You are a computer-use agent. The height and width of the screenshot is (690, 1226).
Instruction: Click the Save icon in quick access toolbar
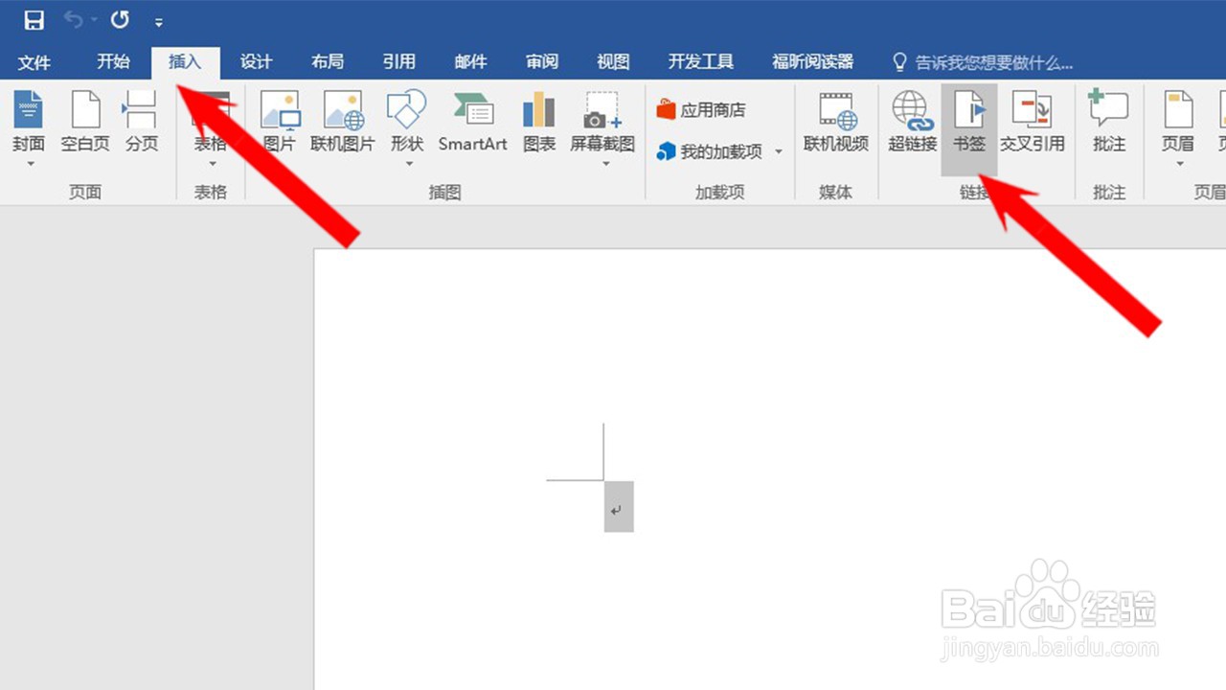pyautogui.click(x=34, y=20)
